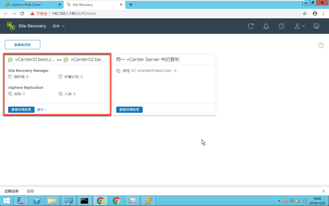Click the muted volume tray icon
The height and width of the screenshot is (206, 329).
298,201
